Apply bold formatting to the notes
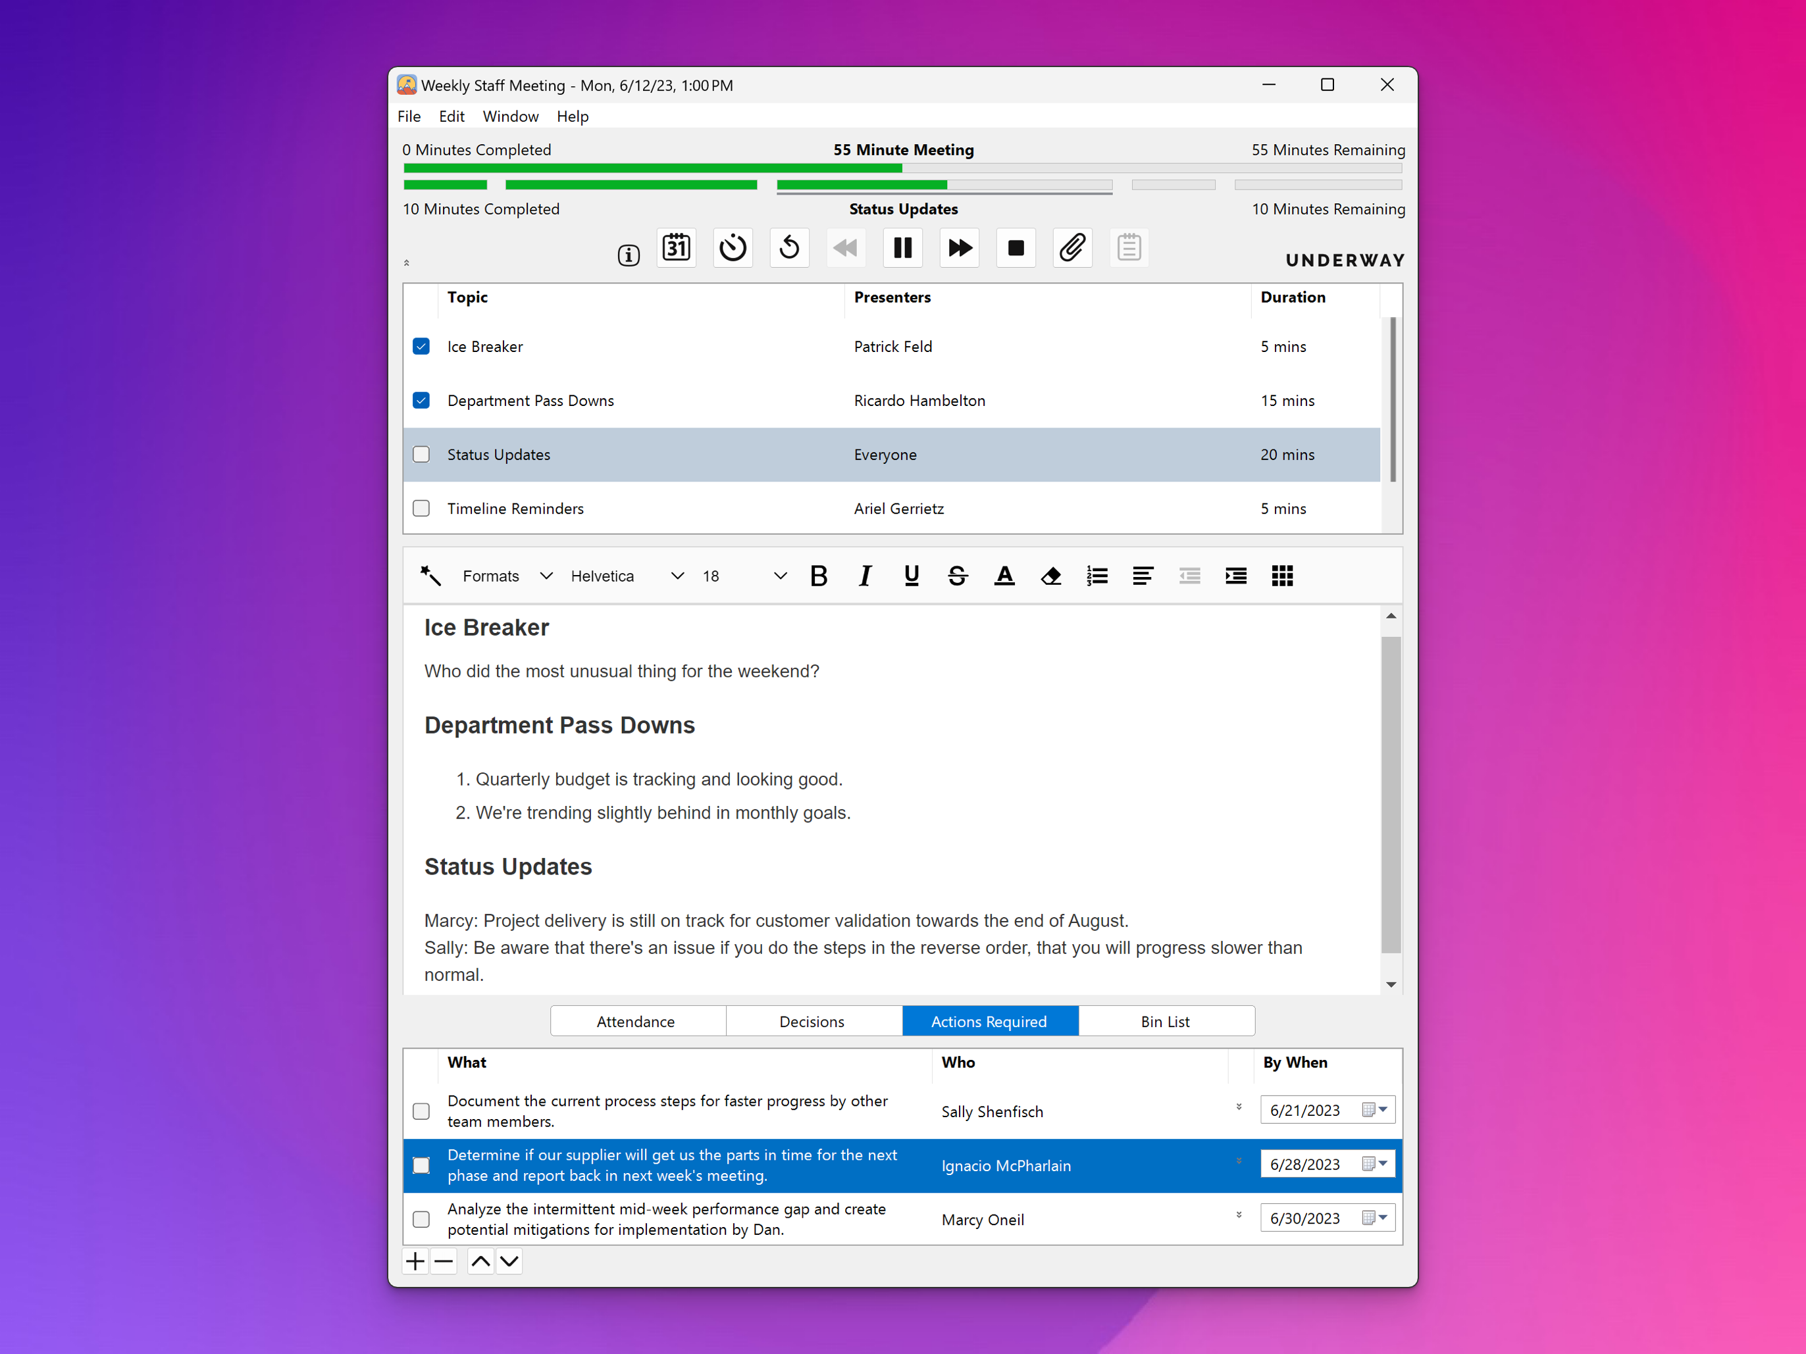This screenshot has width=1806, height=1354. [819, 576]
